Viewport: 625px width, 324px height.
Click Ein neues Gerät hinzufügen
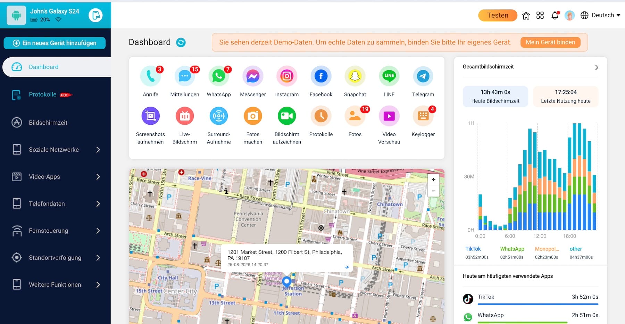coord(55,43)
